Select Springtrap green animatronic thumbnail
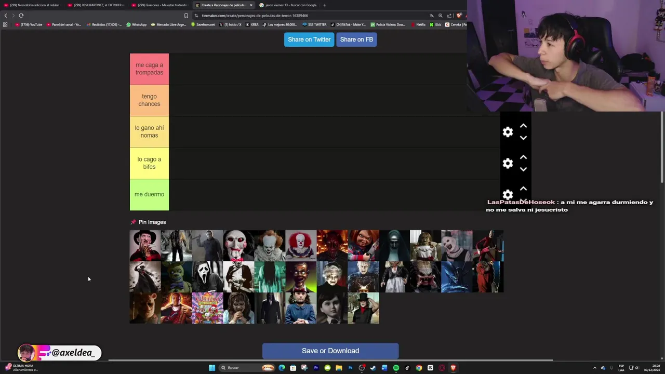 176,277
